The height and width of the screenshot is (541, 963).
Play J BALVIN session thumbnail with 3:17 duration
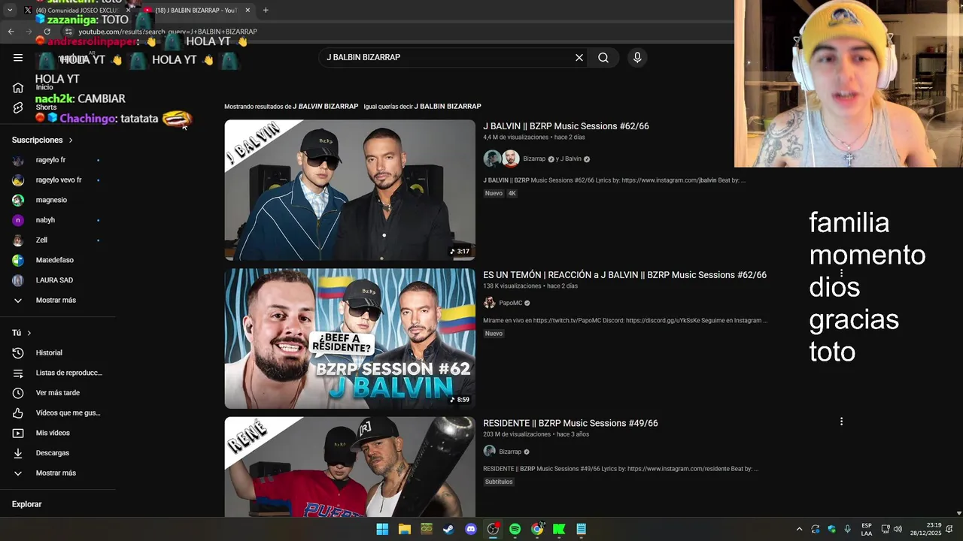pyautogui.click(x=350, y=190)
